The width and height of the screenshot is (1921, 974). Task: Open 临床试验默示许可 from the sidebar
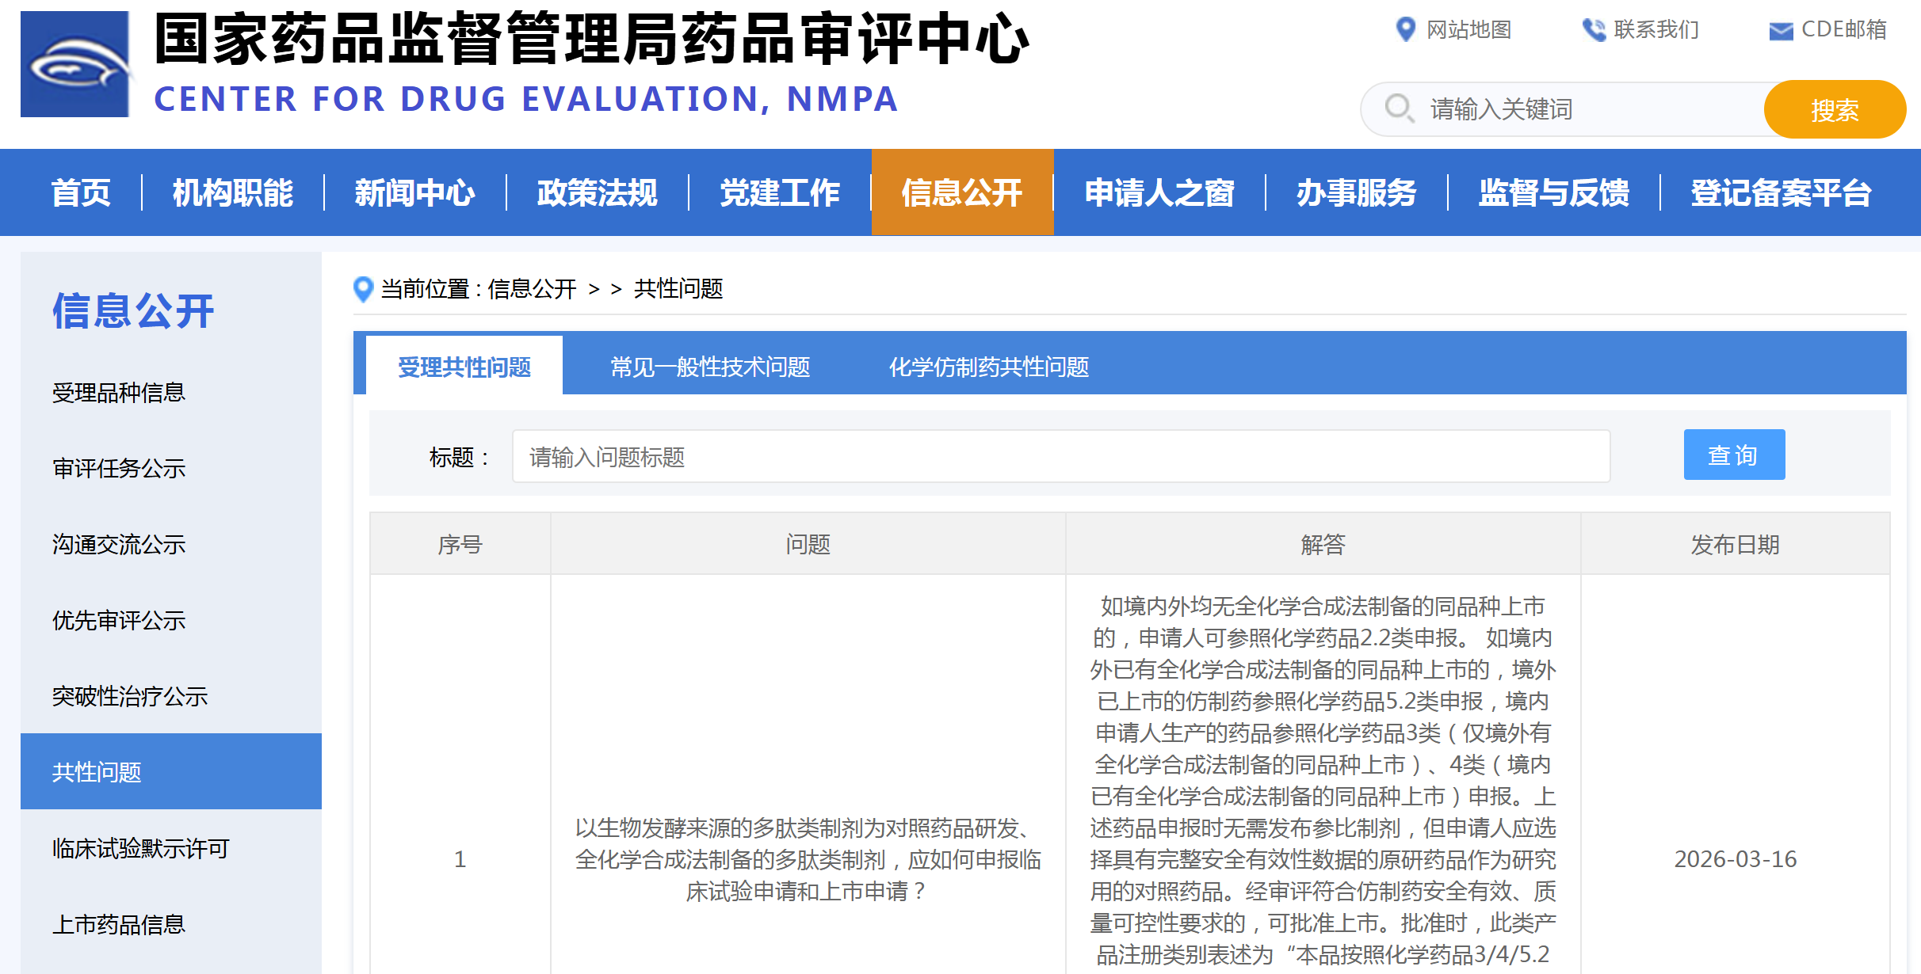(x=139, y=848)
